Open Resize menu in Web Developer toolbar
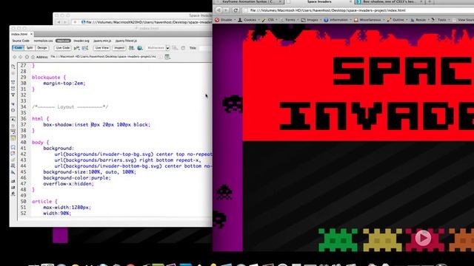 [421, 20]
